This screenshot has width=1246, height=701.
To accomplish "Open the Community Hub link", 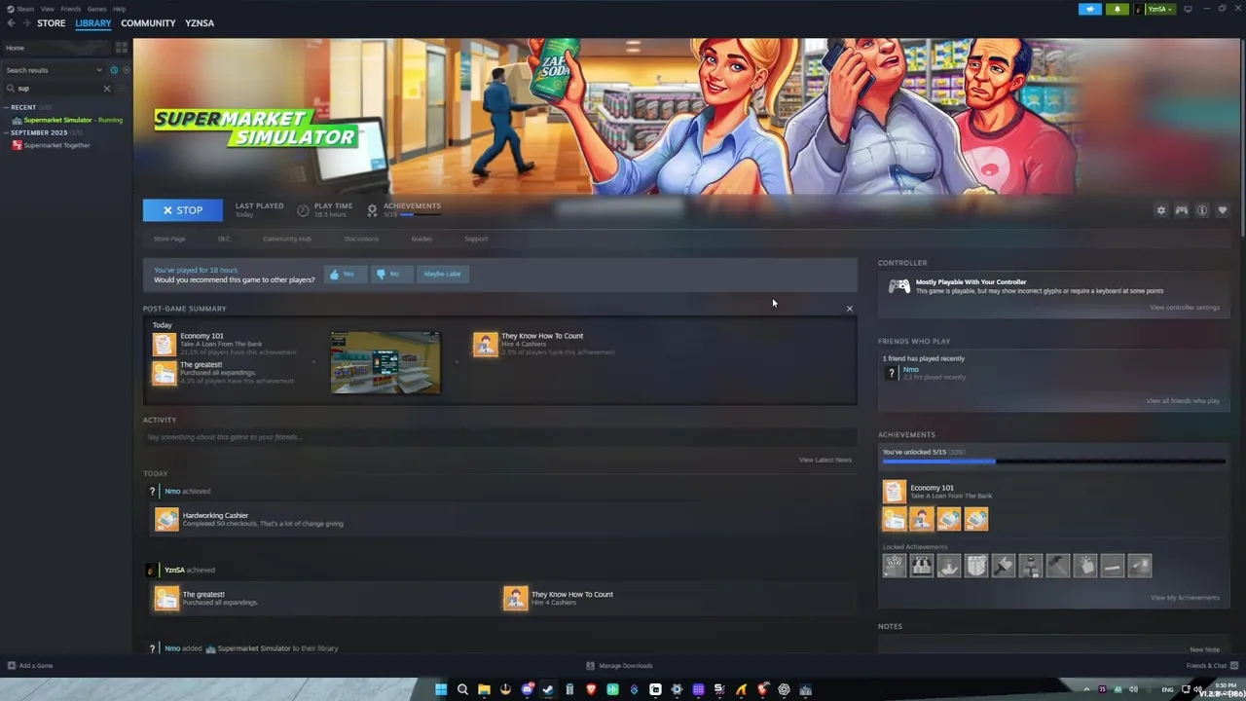I will pos(287,239).
